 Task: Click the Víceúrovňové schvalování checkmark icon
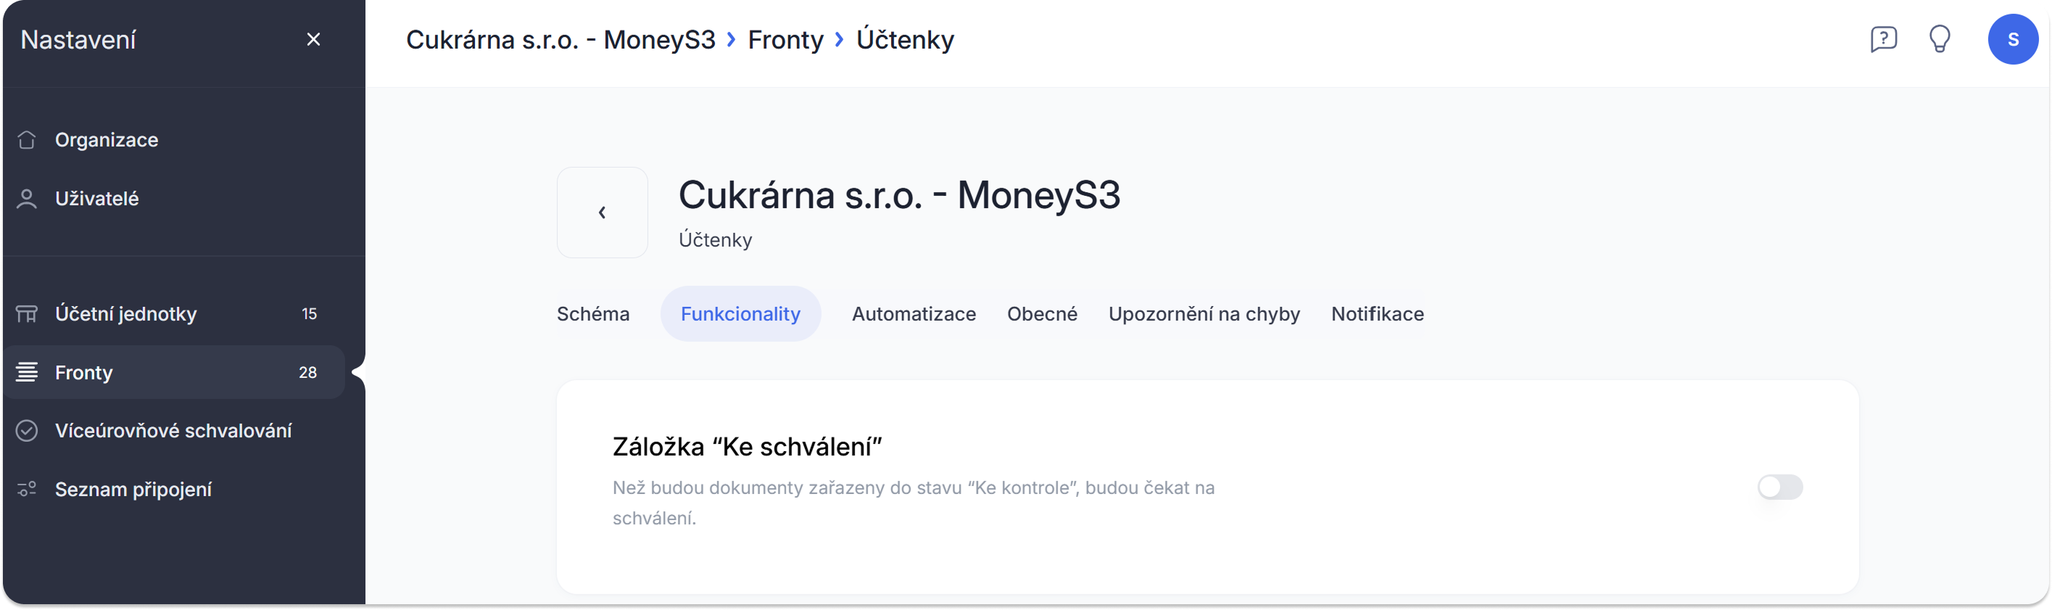click(27, 431)
